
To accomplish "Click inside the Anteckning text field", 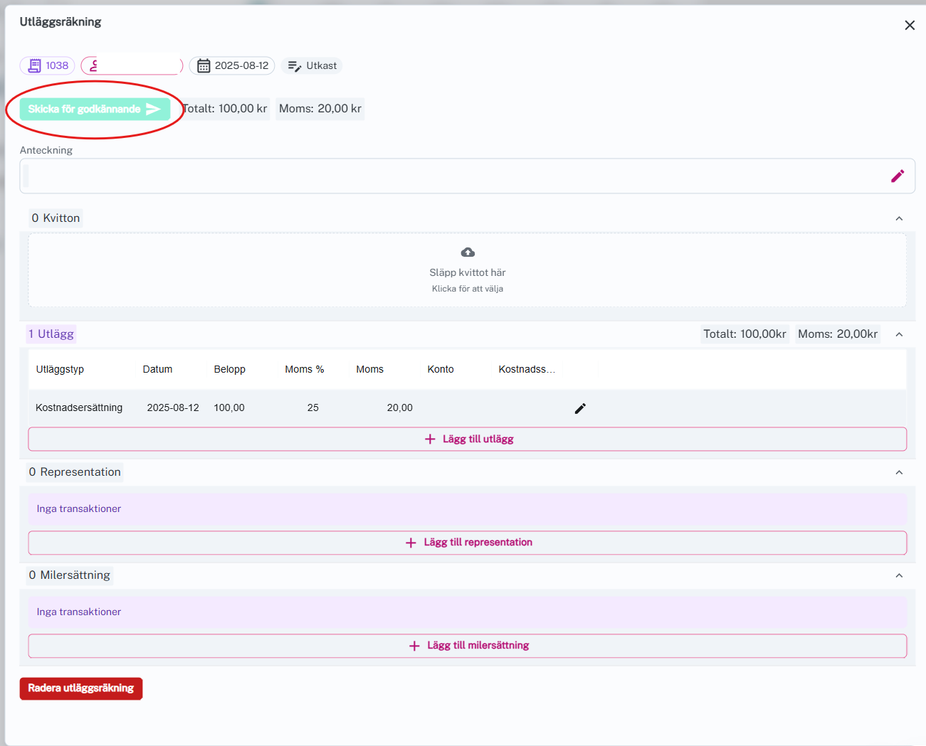I will click(x=456, y=176).
